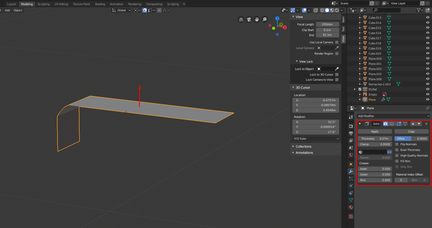Hide Cube.013 with its eye icon
The height and width of the screenshot is (228, 432).
[x=428, y=17]
